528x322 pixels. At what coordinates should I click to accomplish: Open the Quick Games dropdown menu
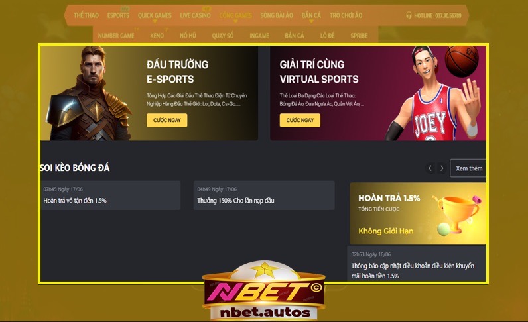point(155,15)
